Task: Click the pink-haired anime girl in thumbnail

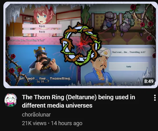Action: tap(44, 21)
